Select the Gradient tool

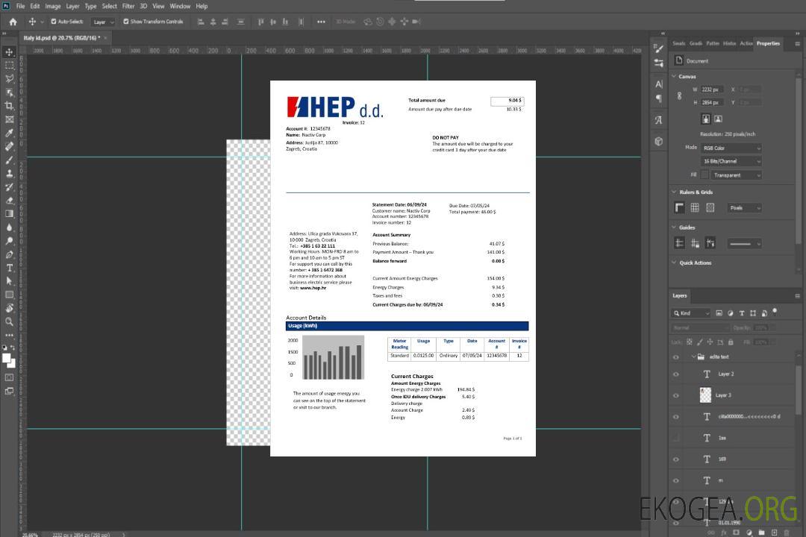click(9, 214)
